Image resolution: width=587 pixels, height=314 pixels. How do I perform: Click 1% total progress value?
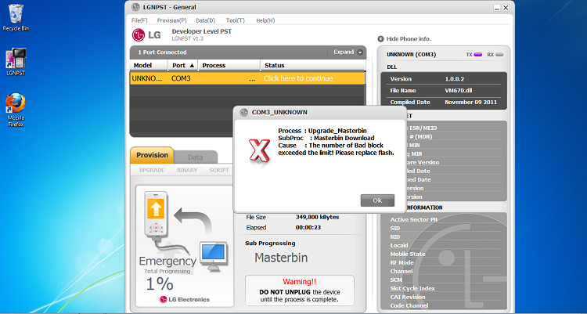160,283
